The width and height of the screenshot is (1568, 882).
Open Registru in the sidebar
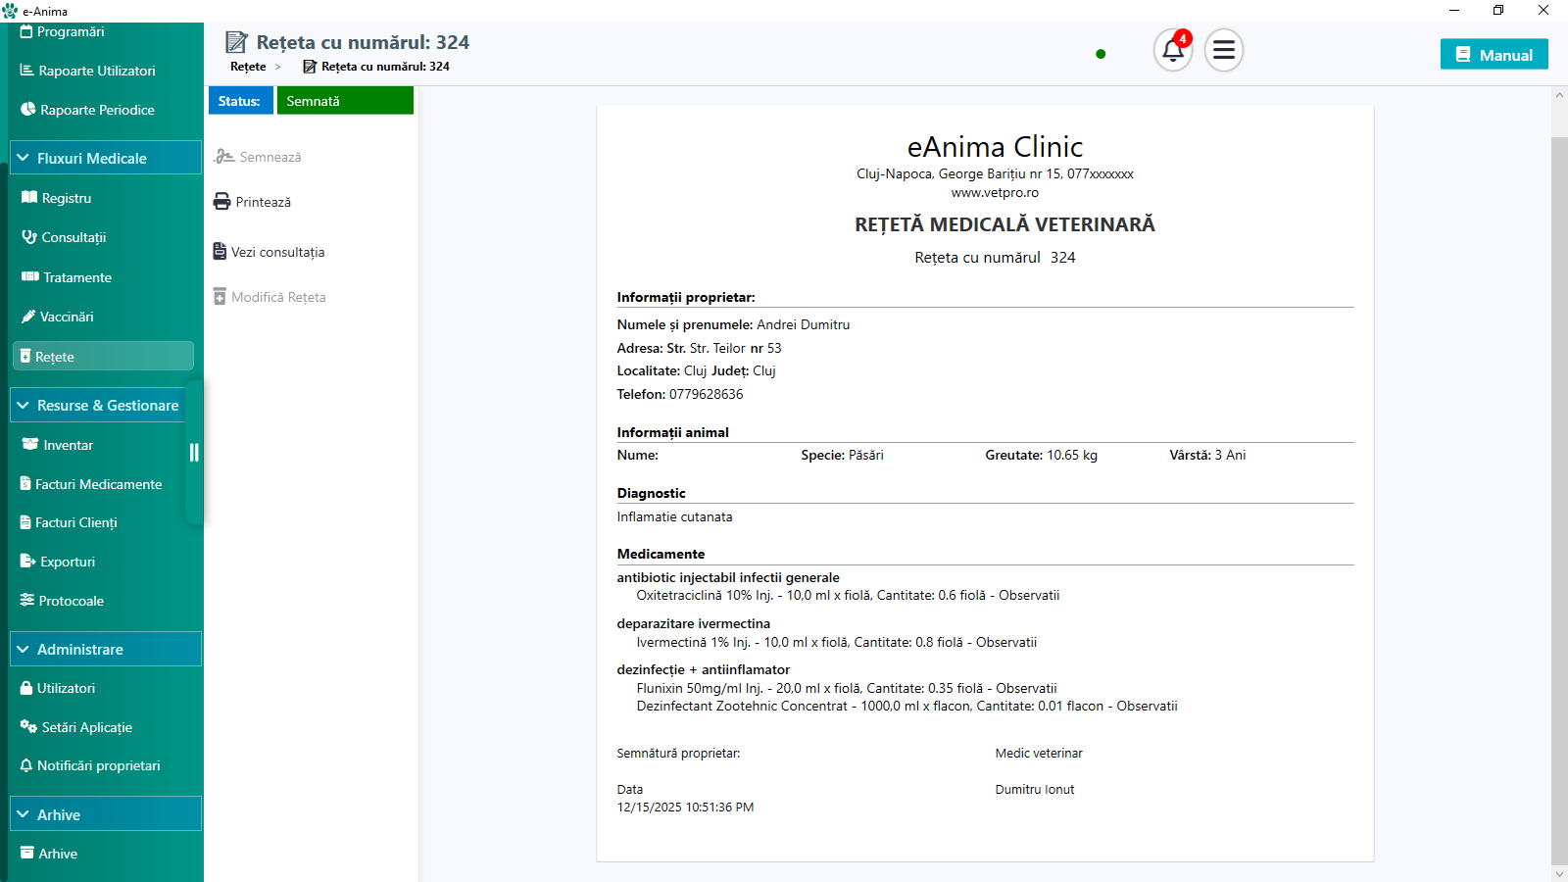click(66, 198)
